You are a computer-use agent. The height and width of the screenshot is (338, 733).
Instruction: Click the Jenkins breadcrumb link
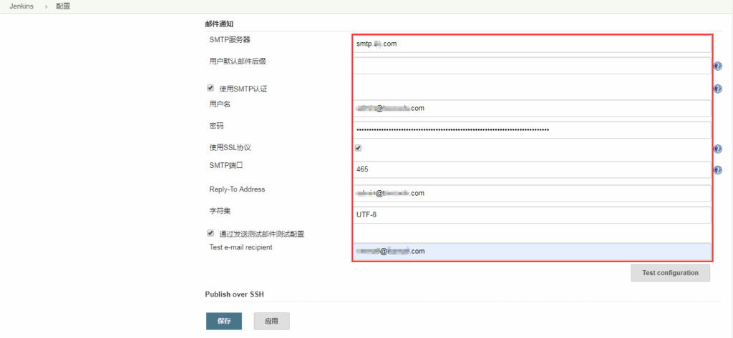pyautogui.click(x=23, y=6)
